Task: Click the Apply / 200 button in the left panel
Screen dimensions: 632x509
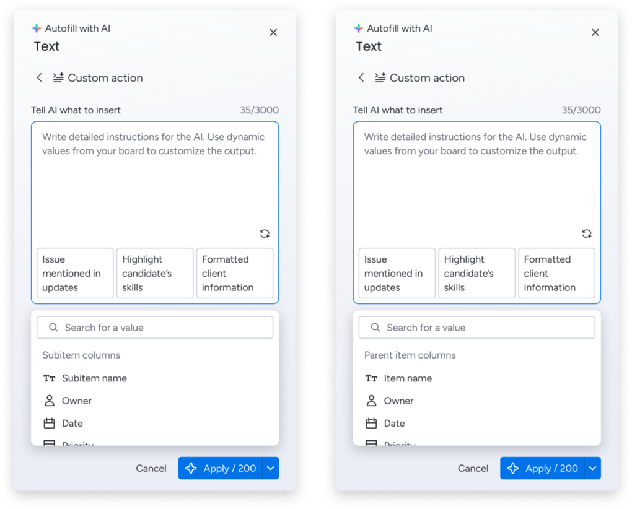Action: tap(221, 468)
